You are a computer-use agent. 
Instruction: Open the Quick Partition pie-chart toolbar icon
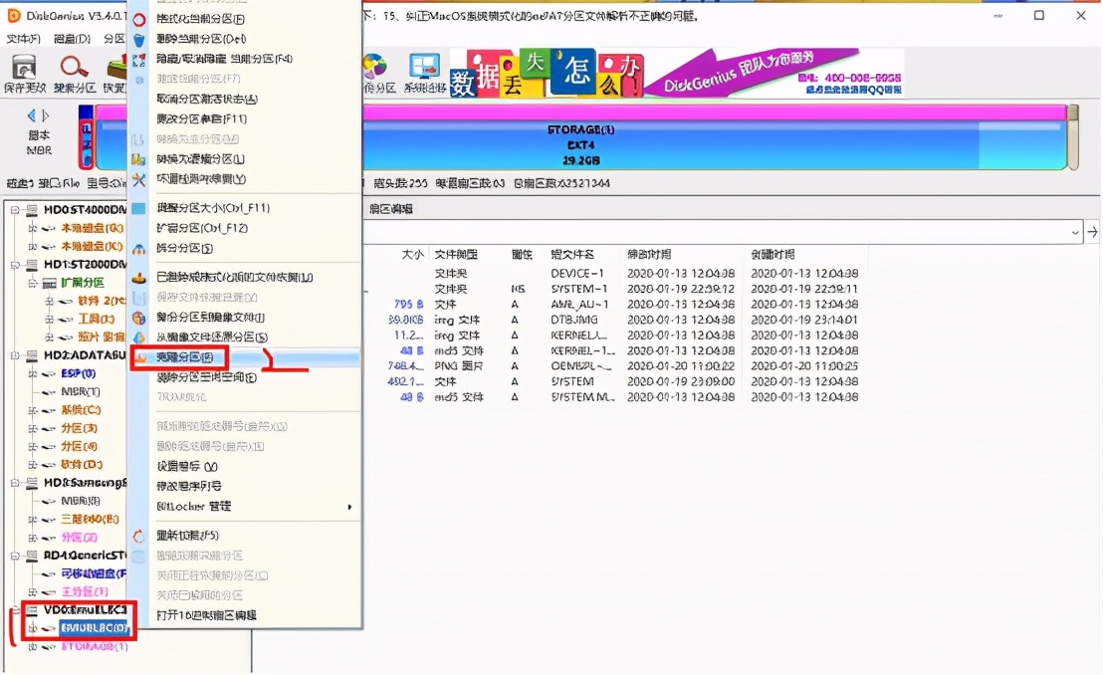[x=374, y=66]
